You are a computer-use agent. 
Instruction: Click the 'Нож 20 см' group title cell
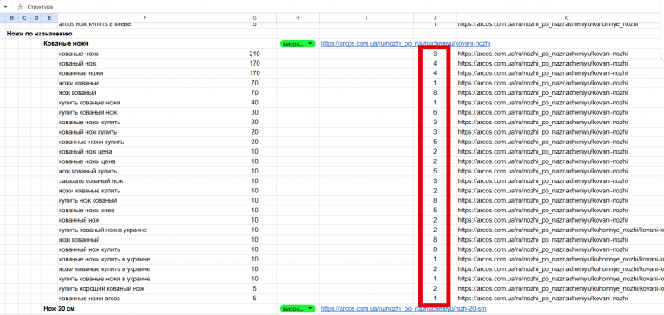[60, 309]
